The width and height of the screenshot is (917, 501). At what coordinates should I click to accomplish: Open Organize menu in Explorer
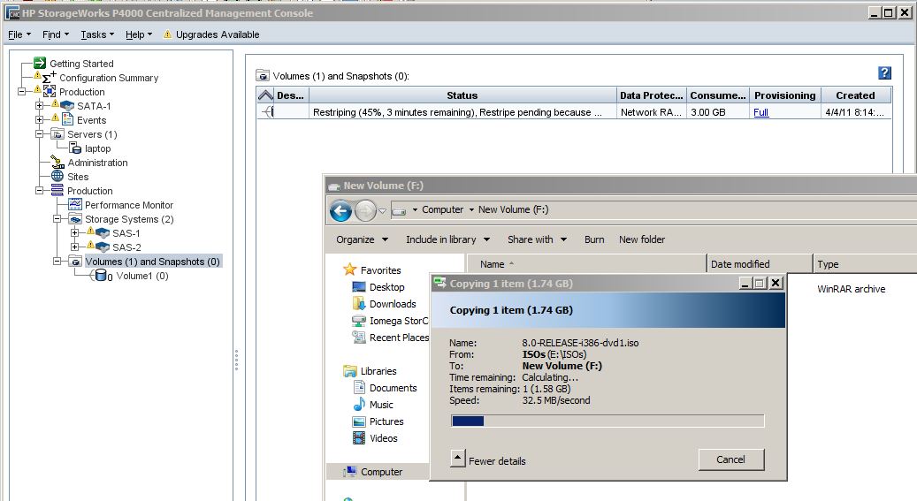pyautogui.click(x=362, y=239)
